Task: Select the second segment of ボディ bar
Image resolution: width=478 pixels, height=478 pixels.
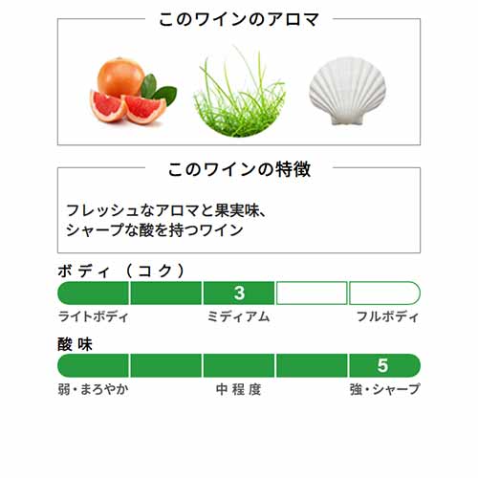Action: click(x=166, y=293)
